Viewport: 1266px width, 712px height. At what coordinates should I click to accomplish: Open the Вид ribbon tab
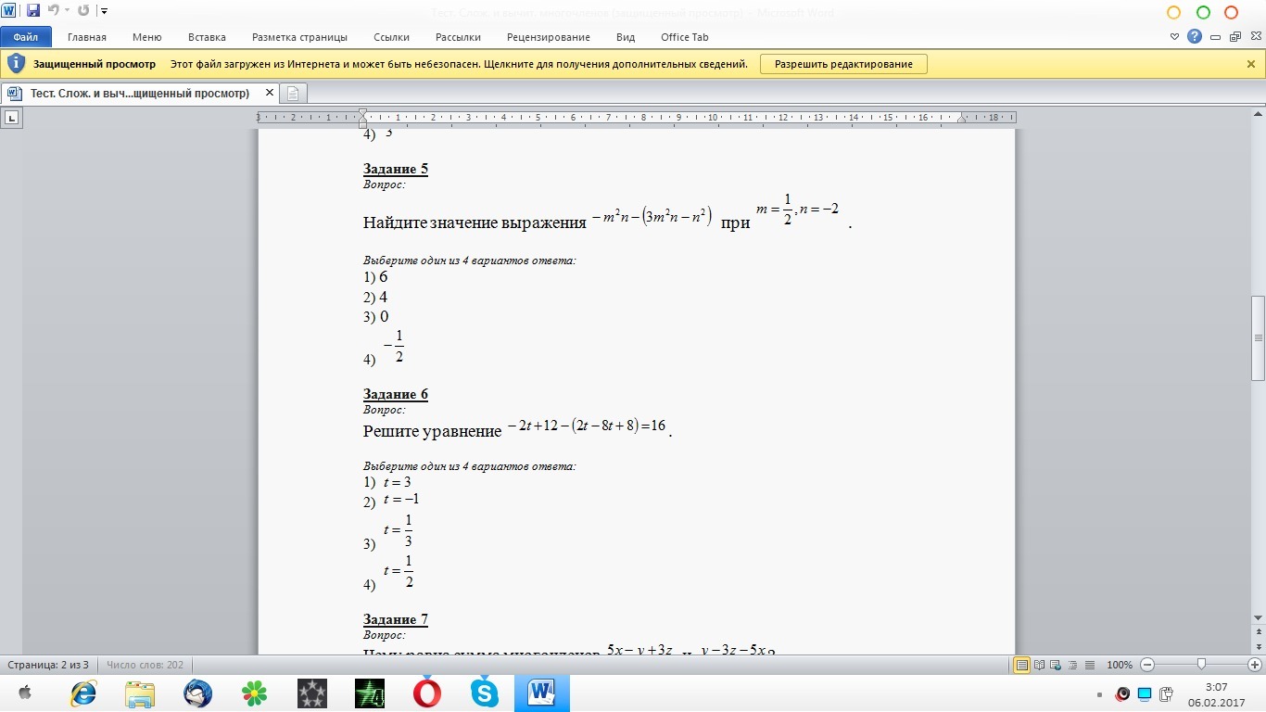626,37
